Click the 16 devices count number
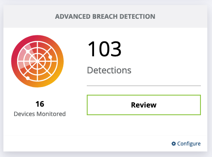The height and width of the screenshot is (157, 212). (x=40, y=104)
